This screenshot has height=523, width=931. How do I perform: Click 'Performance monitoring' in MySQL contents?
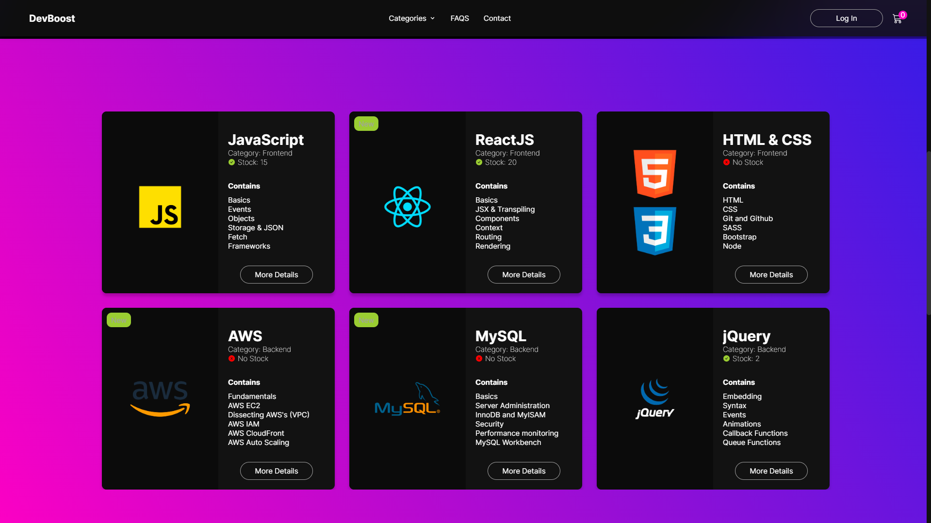(517, 433)
